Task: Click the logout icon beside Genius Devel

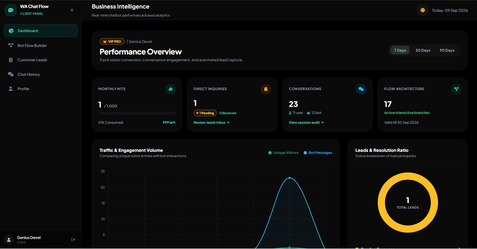Action: click(x=73, y=239)
